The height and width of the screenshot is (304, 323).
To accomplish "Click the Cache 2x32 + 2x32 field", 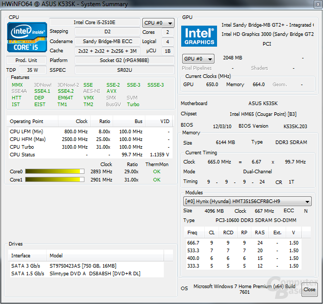I will (107, 51).
